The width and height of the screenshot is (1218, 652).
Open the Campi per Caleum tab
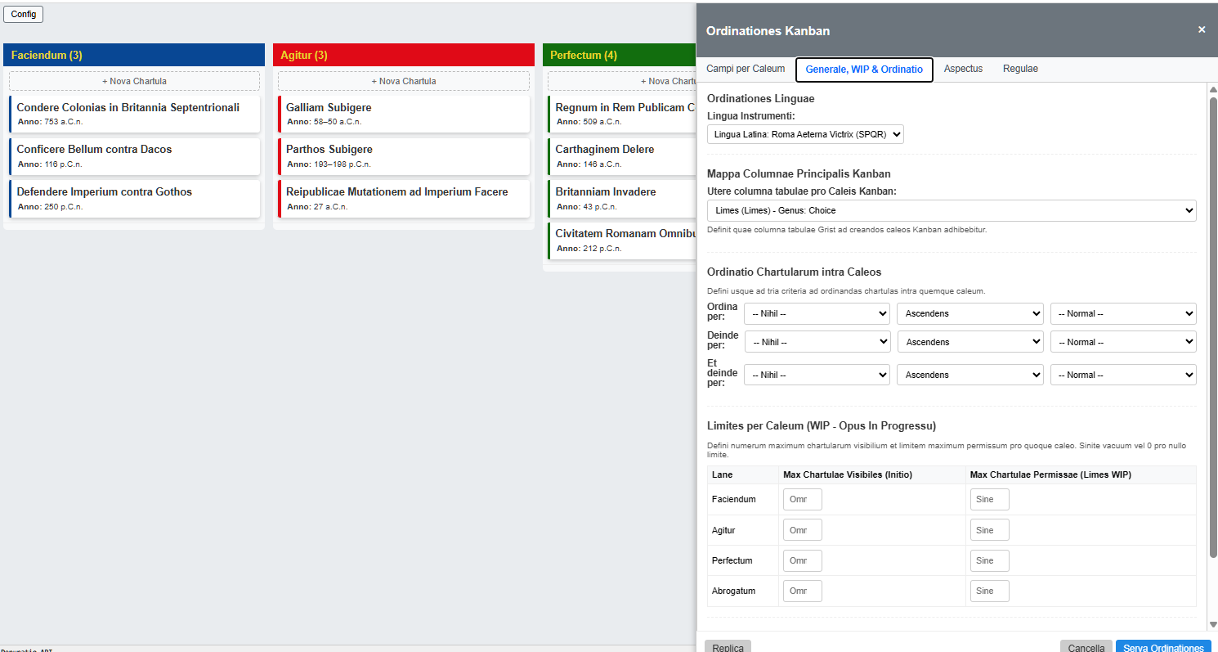point(746,69)
